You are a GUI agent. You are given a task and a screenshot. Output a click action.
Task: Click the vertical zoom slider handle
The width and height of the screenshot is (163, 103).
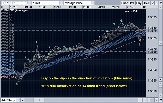coord(161,86)
